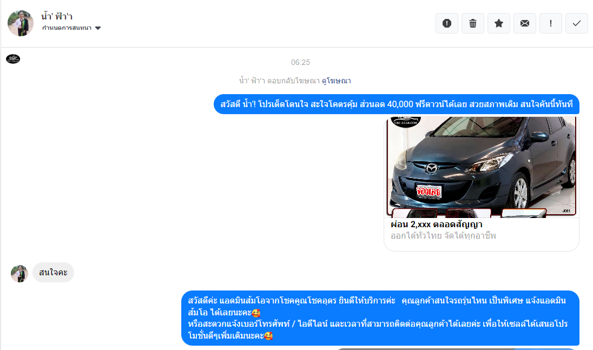Click ad title ผ่อน 2,xxx ตลอดสัญญา
The width and height of the screenshot is (593, 350).
click(437, 224)
